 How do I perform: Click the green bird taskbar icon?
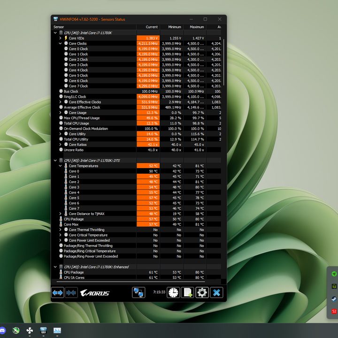pyautogui.click(x=16, y=330)
